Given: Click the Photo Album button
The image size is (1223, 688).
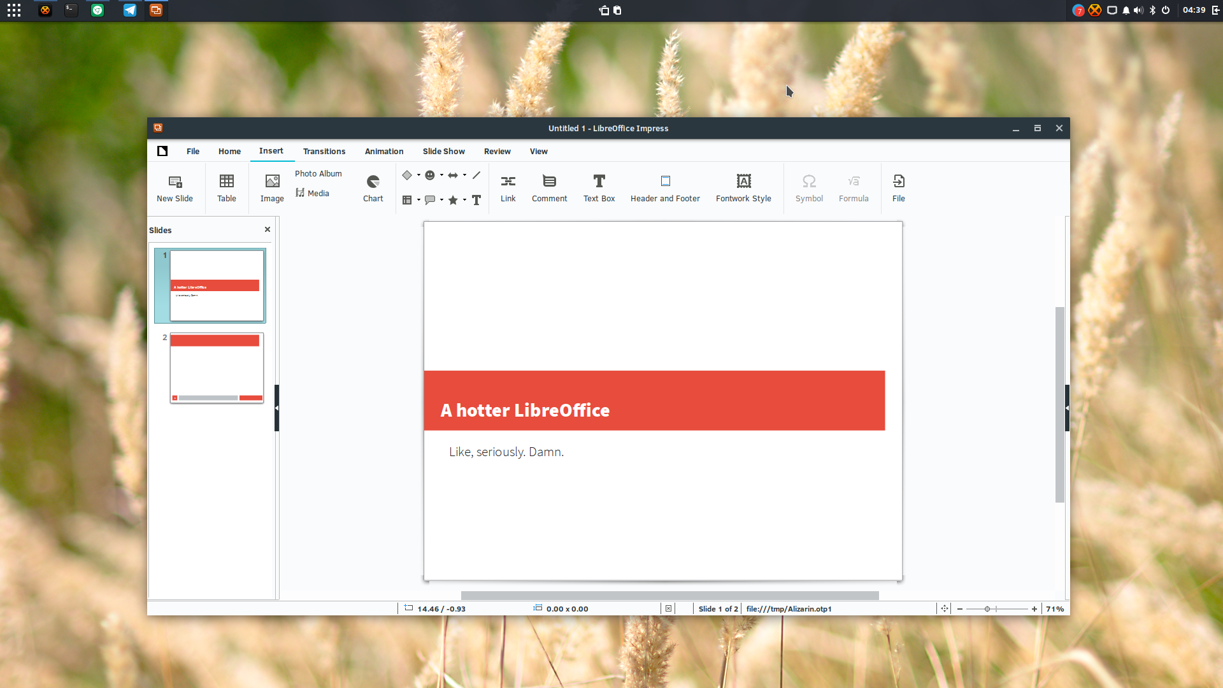Looking at the screenshot, I should pos(318,174).
